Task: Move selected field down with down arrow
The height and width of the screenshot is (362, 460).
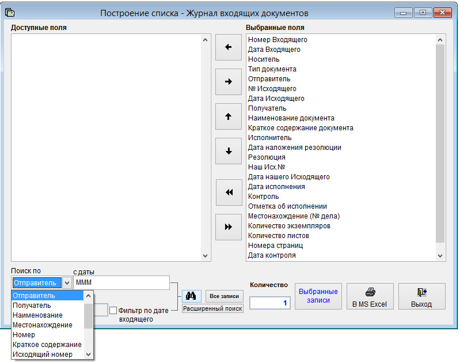Action: tap(228, 151)
